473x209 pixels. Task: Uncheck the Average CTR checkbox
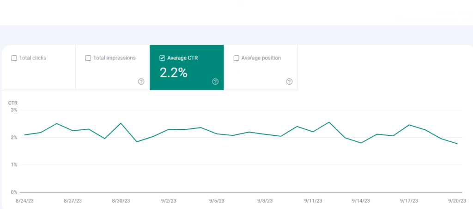tap(162, 58)
